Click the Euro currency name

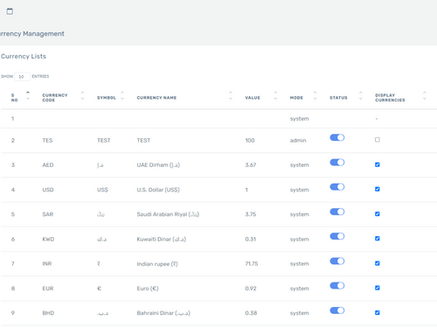pos(148,289)
